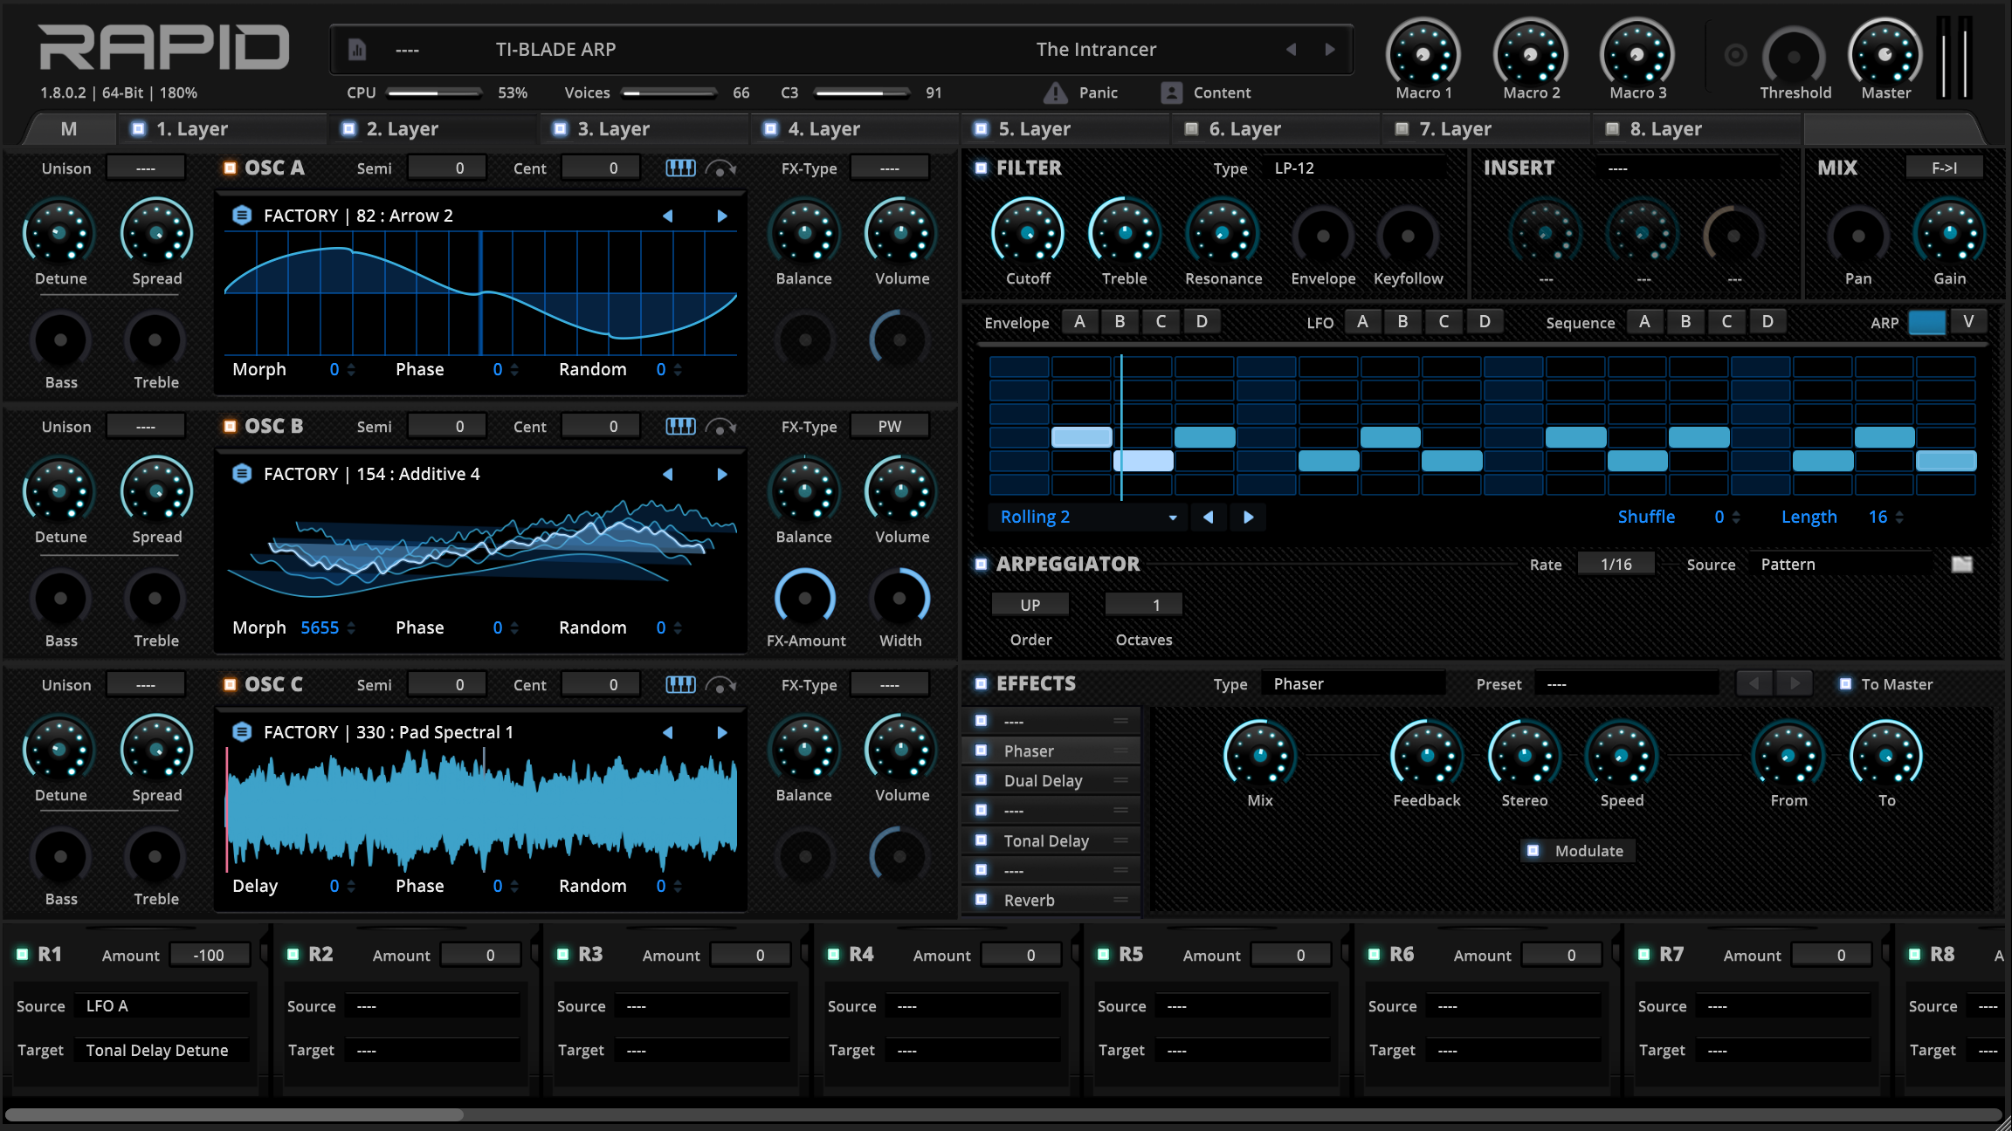Open the R1 Source LFO A dropdown
Viewport: 2012px width, 1131px height.
pyautogui.click(x=162, y=1006)
